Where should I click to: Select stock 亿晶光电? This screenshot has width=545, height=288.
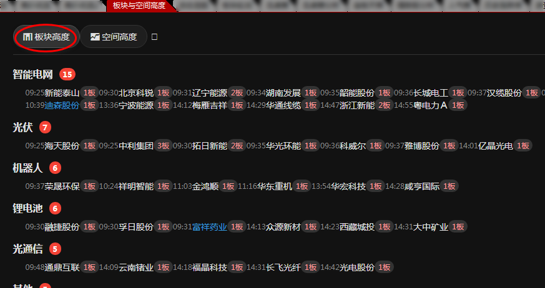[x=496, y=146]
